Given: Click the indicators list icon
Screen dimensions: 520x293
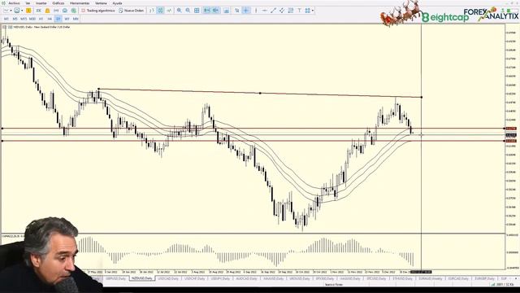Looking at the screenshot, I should coord(227,11).
